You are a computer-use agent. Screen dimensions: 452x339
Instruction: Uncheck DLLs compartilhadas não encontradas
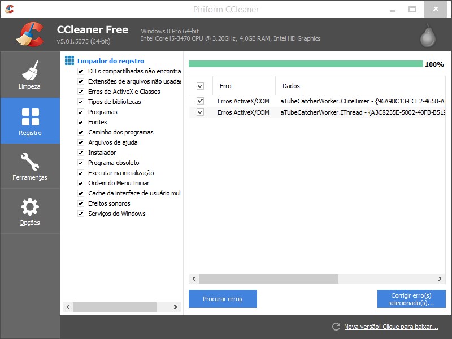click(x=81, y=71)
